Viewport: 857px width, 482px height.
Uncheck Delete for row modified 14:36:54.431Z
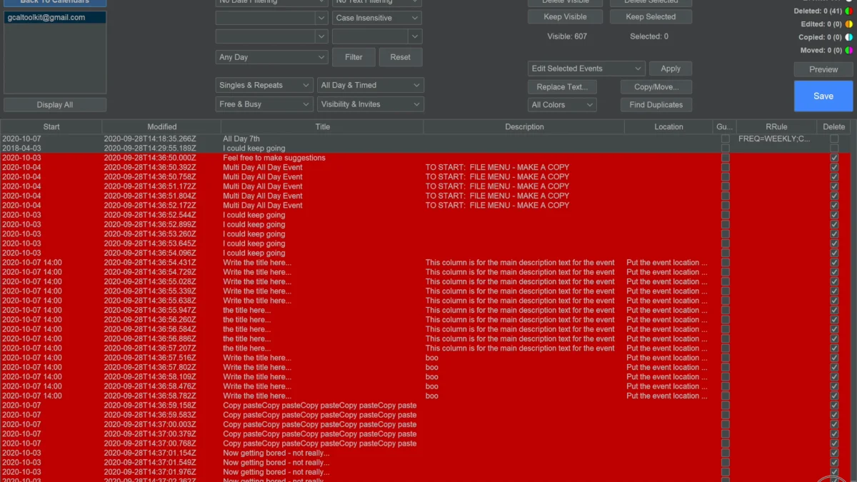tap(834, 263)
